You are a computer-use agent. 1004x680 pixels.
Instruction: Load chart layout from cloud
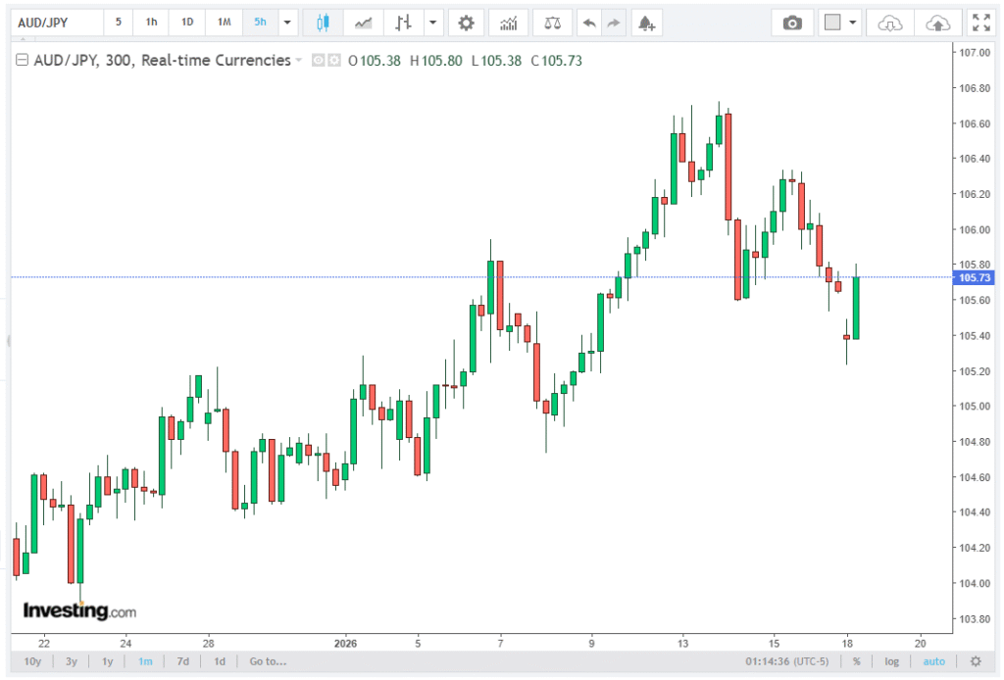tap(889, 23)
